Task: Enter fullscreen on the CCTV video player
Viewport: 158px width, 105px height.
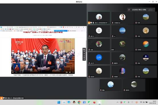Action: 73,72
